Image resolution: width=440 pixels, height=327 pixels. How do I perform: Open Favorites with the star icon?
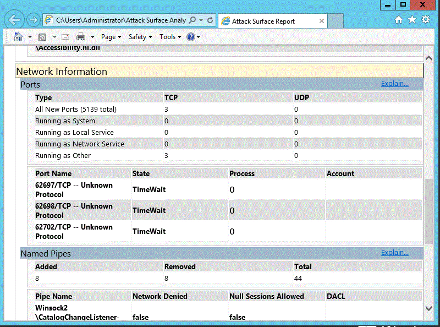(412, 20)
